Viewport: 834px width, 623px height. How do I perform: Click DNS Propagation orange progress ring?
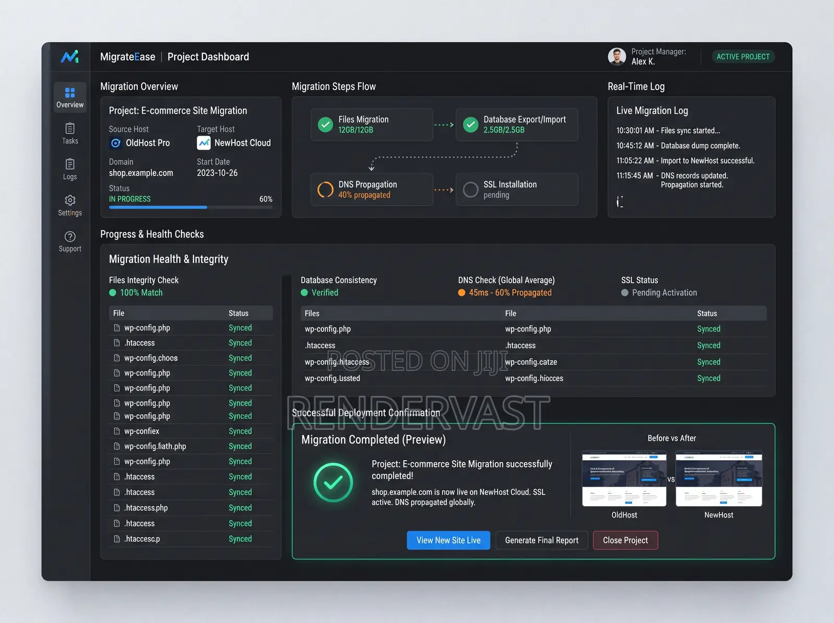pos(325,189)
